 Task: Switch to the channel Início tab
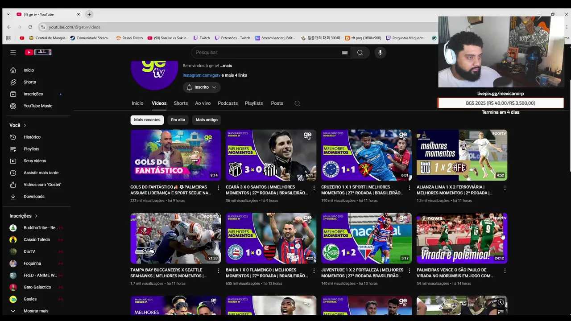(x=137, y=103)
